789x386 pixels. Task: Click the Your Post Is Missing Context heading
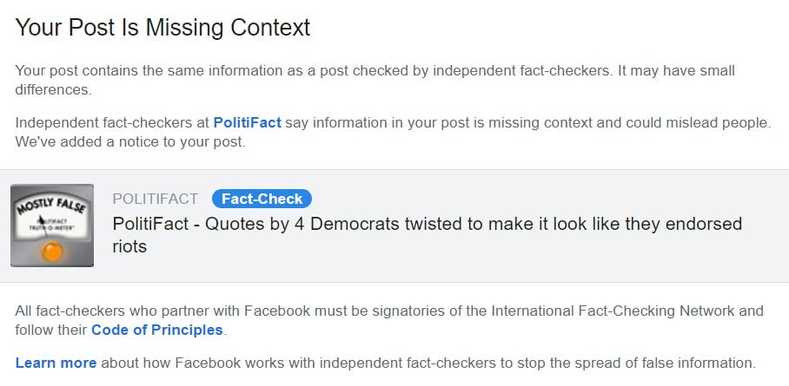coord(162,28)
